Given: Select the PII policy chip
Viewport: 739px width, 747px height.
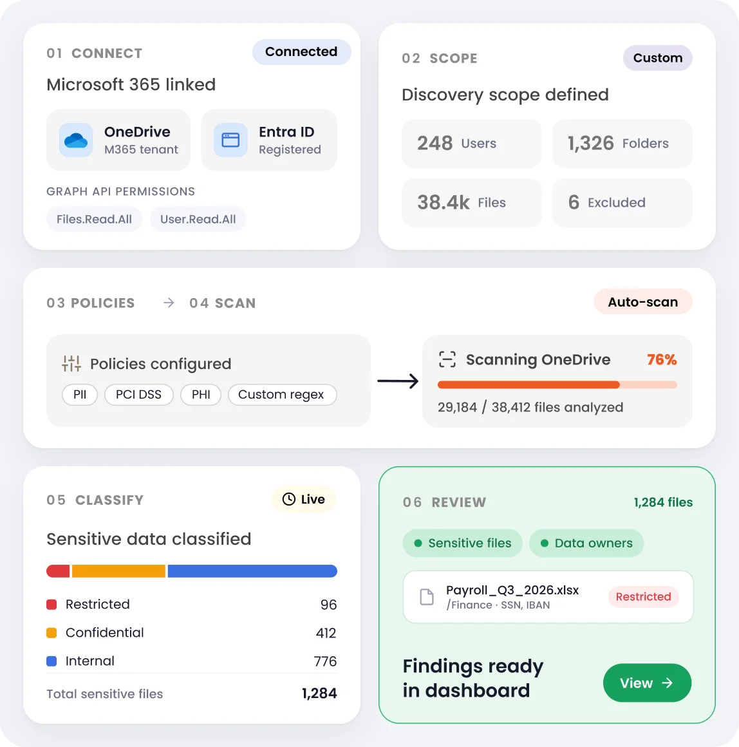Looking at the screenshot, I should pyautogui.click(x=80, y=395).
